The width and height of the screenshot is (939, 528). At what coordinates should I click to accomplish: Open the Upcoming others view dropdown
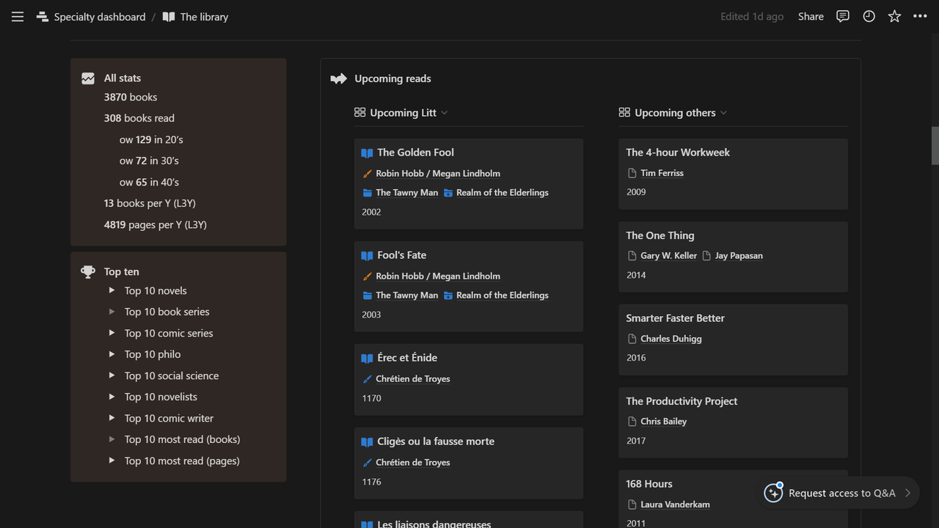tap(723, 112)
